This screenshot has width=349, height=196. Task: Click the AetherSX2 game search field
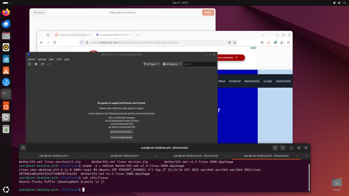pos(200,64)
